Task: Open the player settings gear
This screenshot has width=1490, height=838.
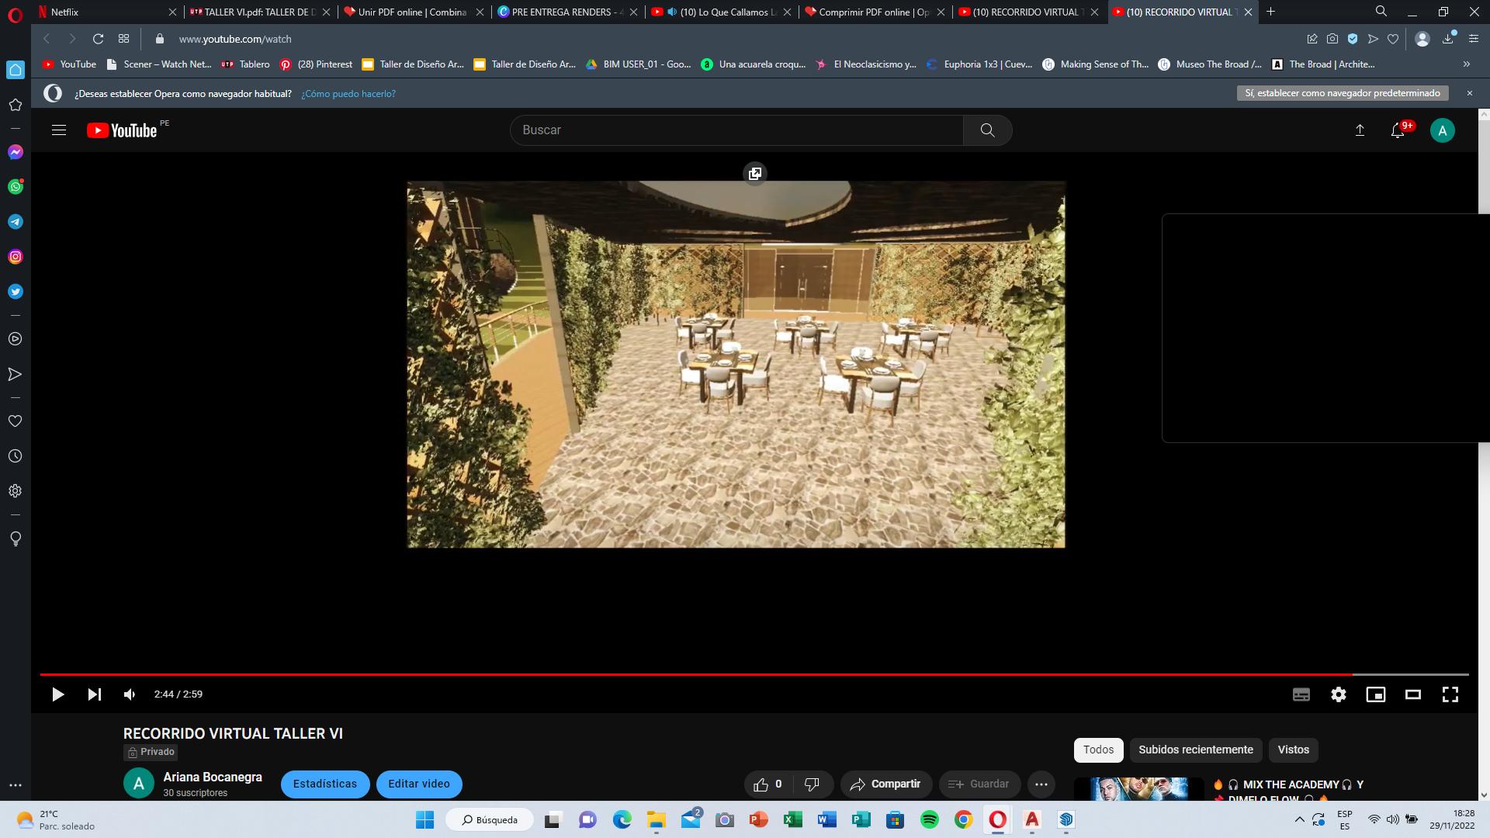Action: pyautogui.click(x=1339, y=694)
